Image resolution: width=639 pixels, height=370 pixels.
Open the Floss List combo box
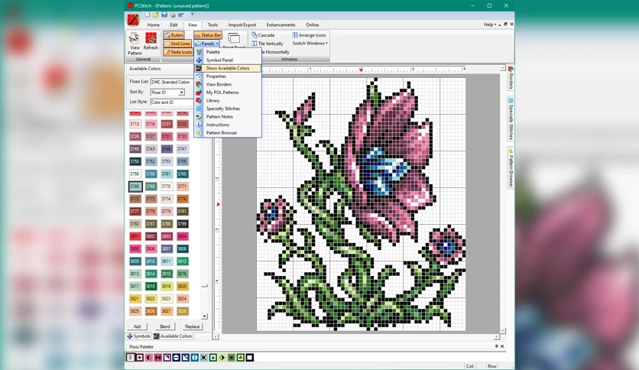(x=171, y=82)
